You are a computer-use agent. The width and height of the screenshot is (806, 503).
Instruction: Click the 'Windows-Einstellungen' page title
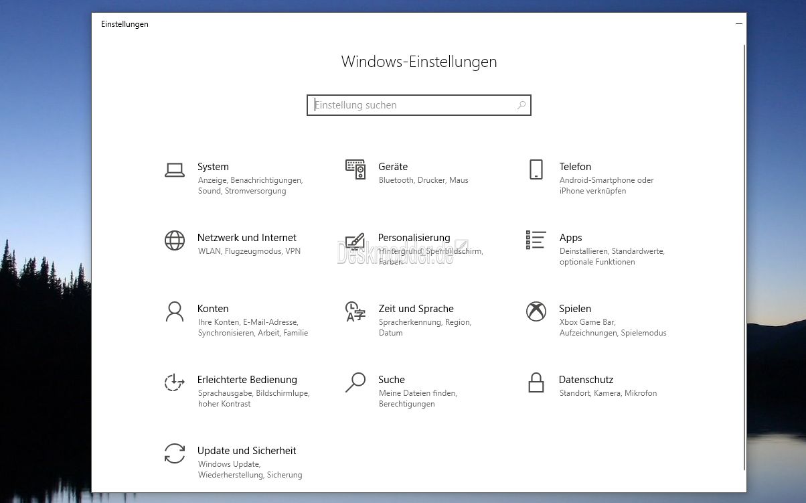coord(419,62)
